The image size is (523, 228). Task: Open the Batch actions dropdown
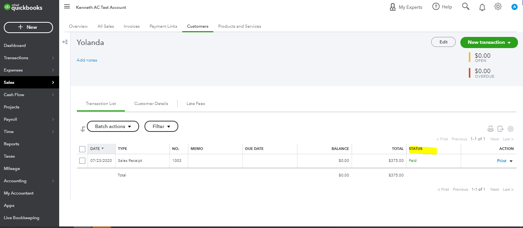coord(113,126)
